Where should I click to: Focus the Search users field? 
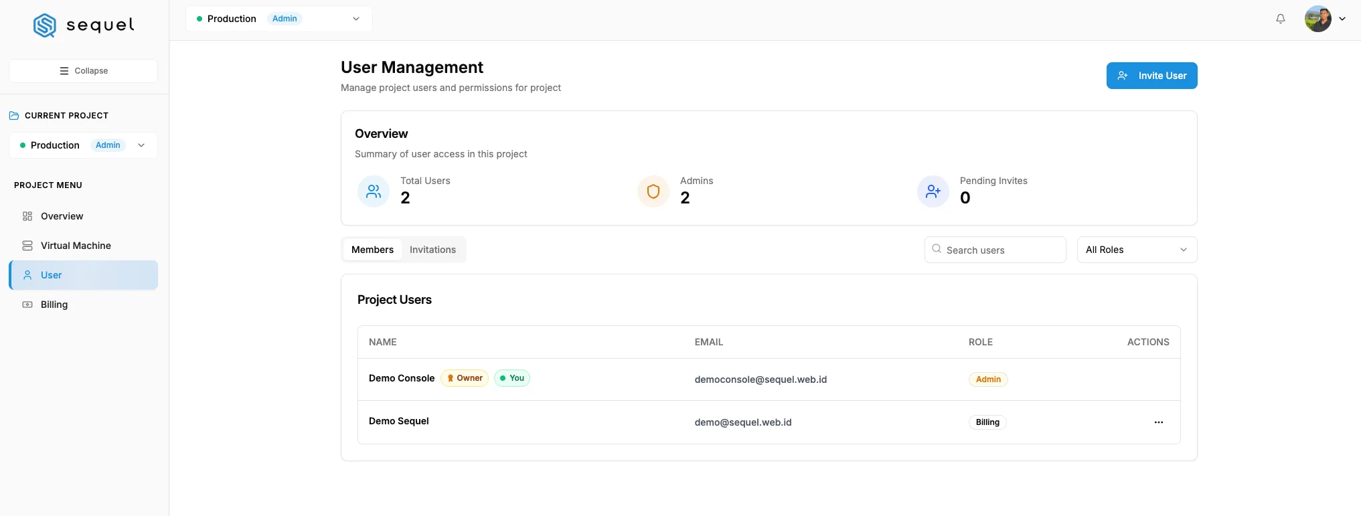[995, 250]
